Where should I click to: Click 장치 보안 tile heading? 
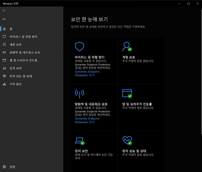click(x=81, y=151)
